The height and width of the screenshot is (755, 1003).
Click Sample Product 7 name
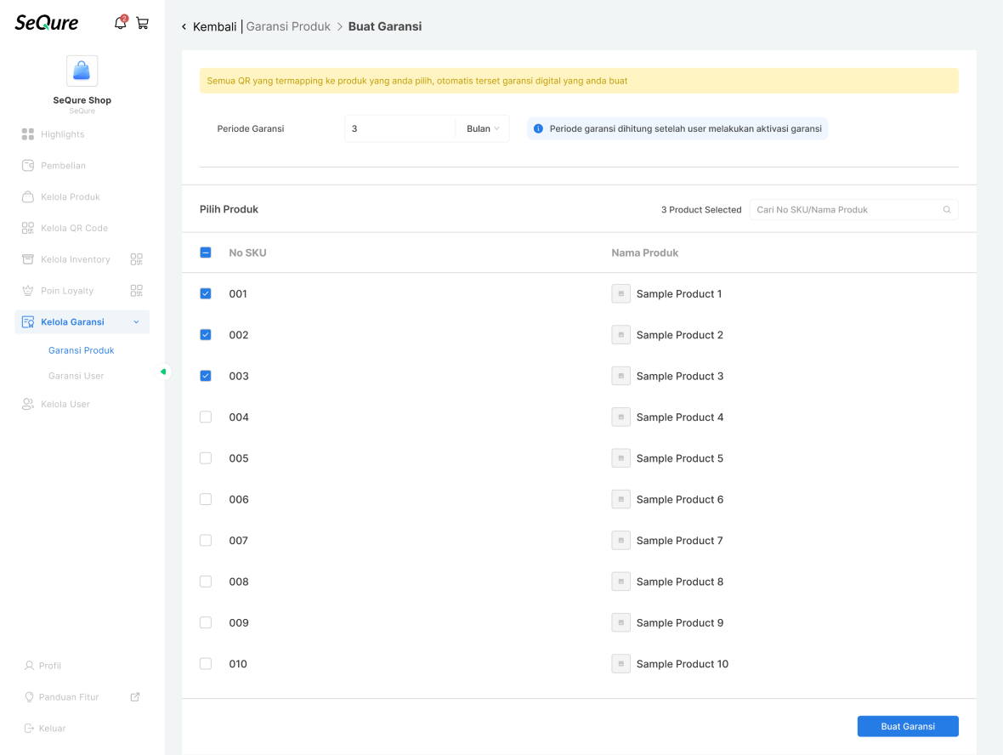coord(679,541)
